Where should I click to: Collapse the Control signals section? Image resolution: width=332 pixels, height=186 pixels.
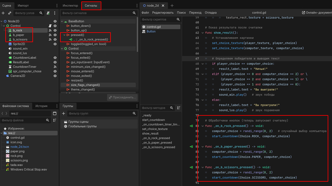(x=62, y=48)
